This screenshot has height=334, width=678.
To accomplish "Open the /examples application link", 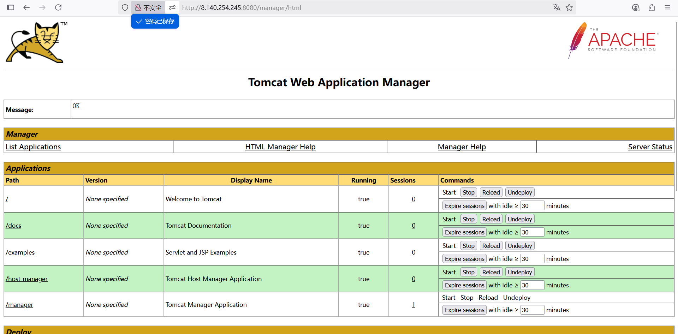I will pos(20,252).
